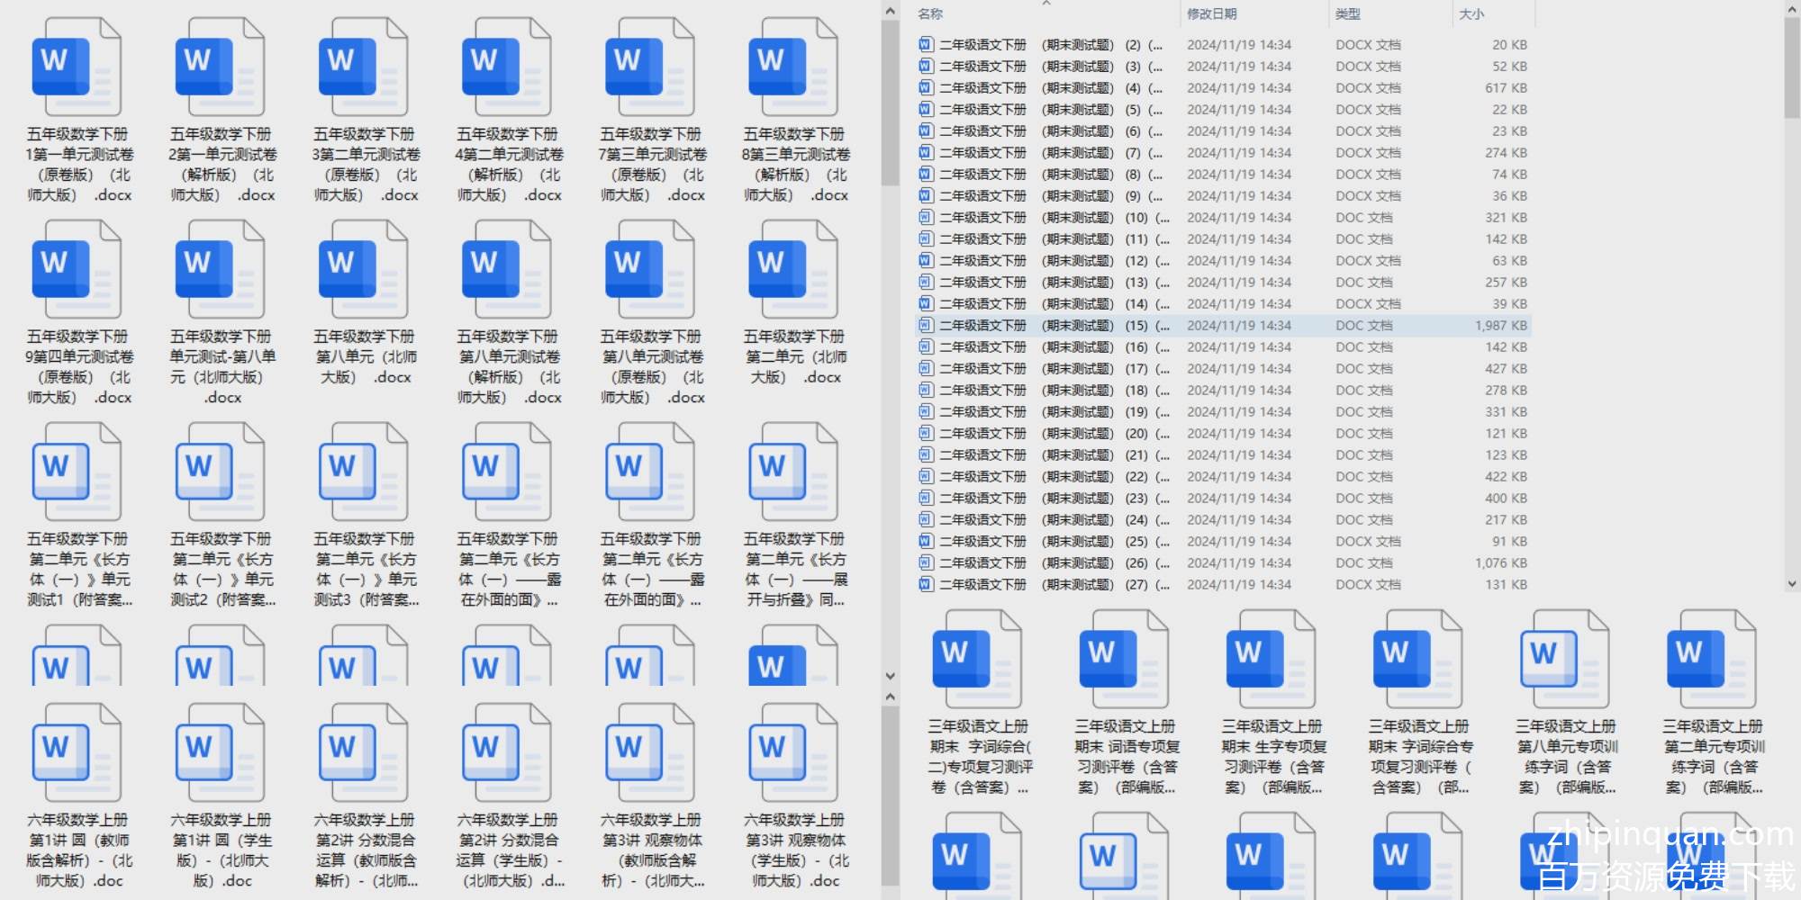Click the scrollbar thumb of the details file list
The height and width of the screenshot is (900, 1801).
1791,67
